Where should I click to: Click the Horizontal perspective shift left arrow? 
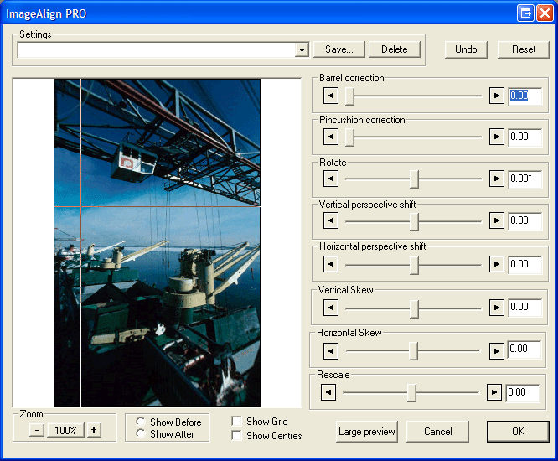coord(331,264)
